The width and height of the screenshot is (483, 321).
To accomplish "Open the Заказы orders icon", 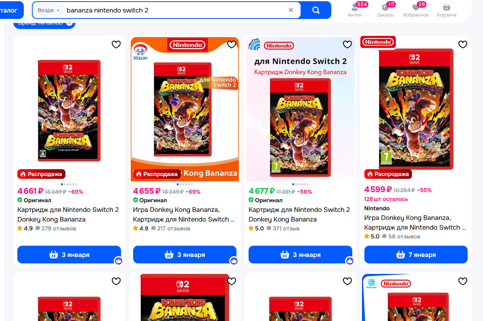I will [385, 7].
